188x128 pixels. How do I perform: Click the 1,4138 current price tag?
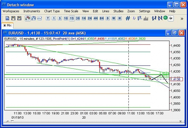[x=176, y=79]
